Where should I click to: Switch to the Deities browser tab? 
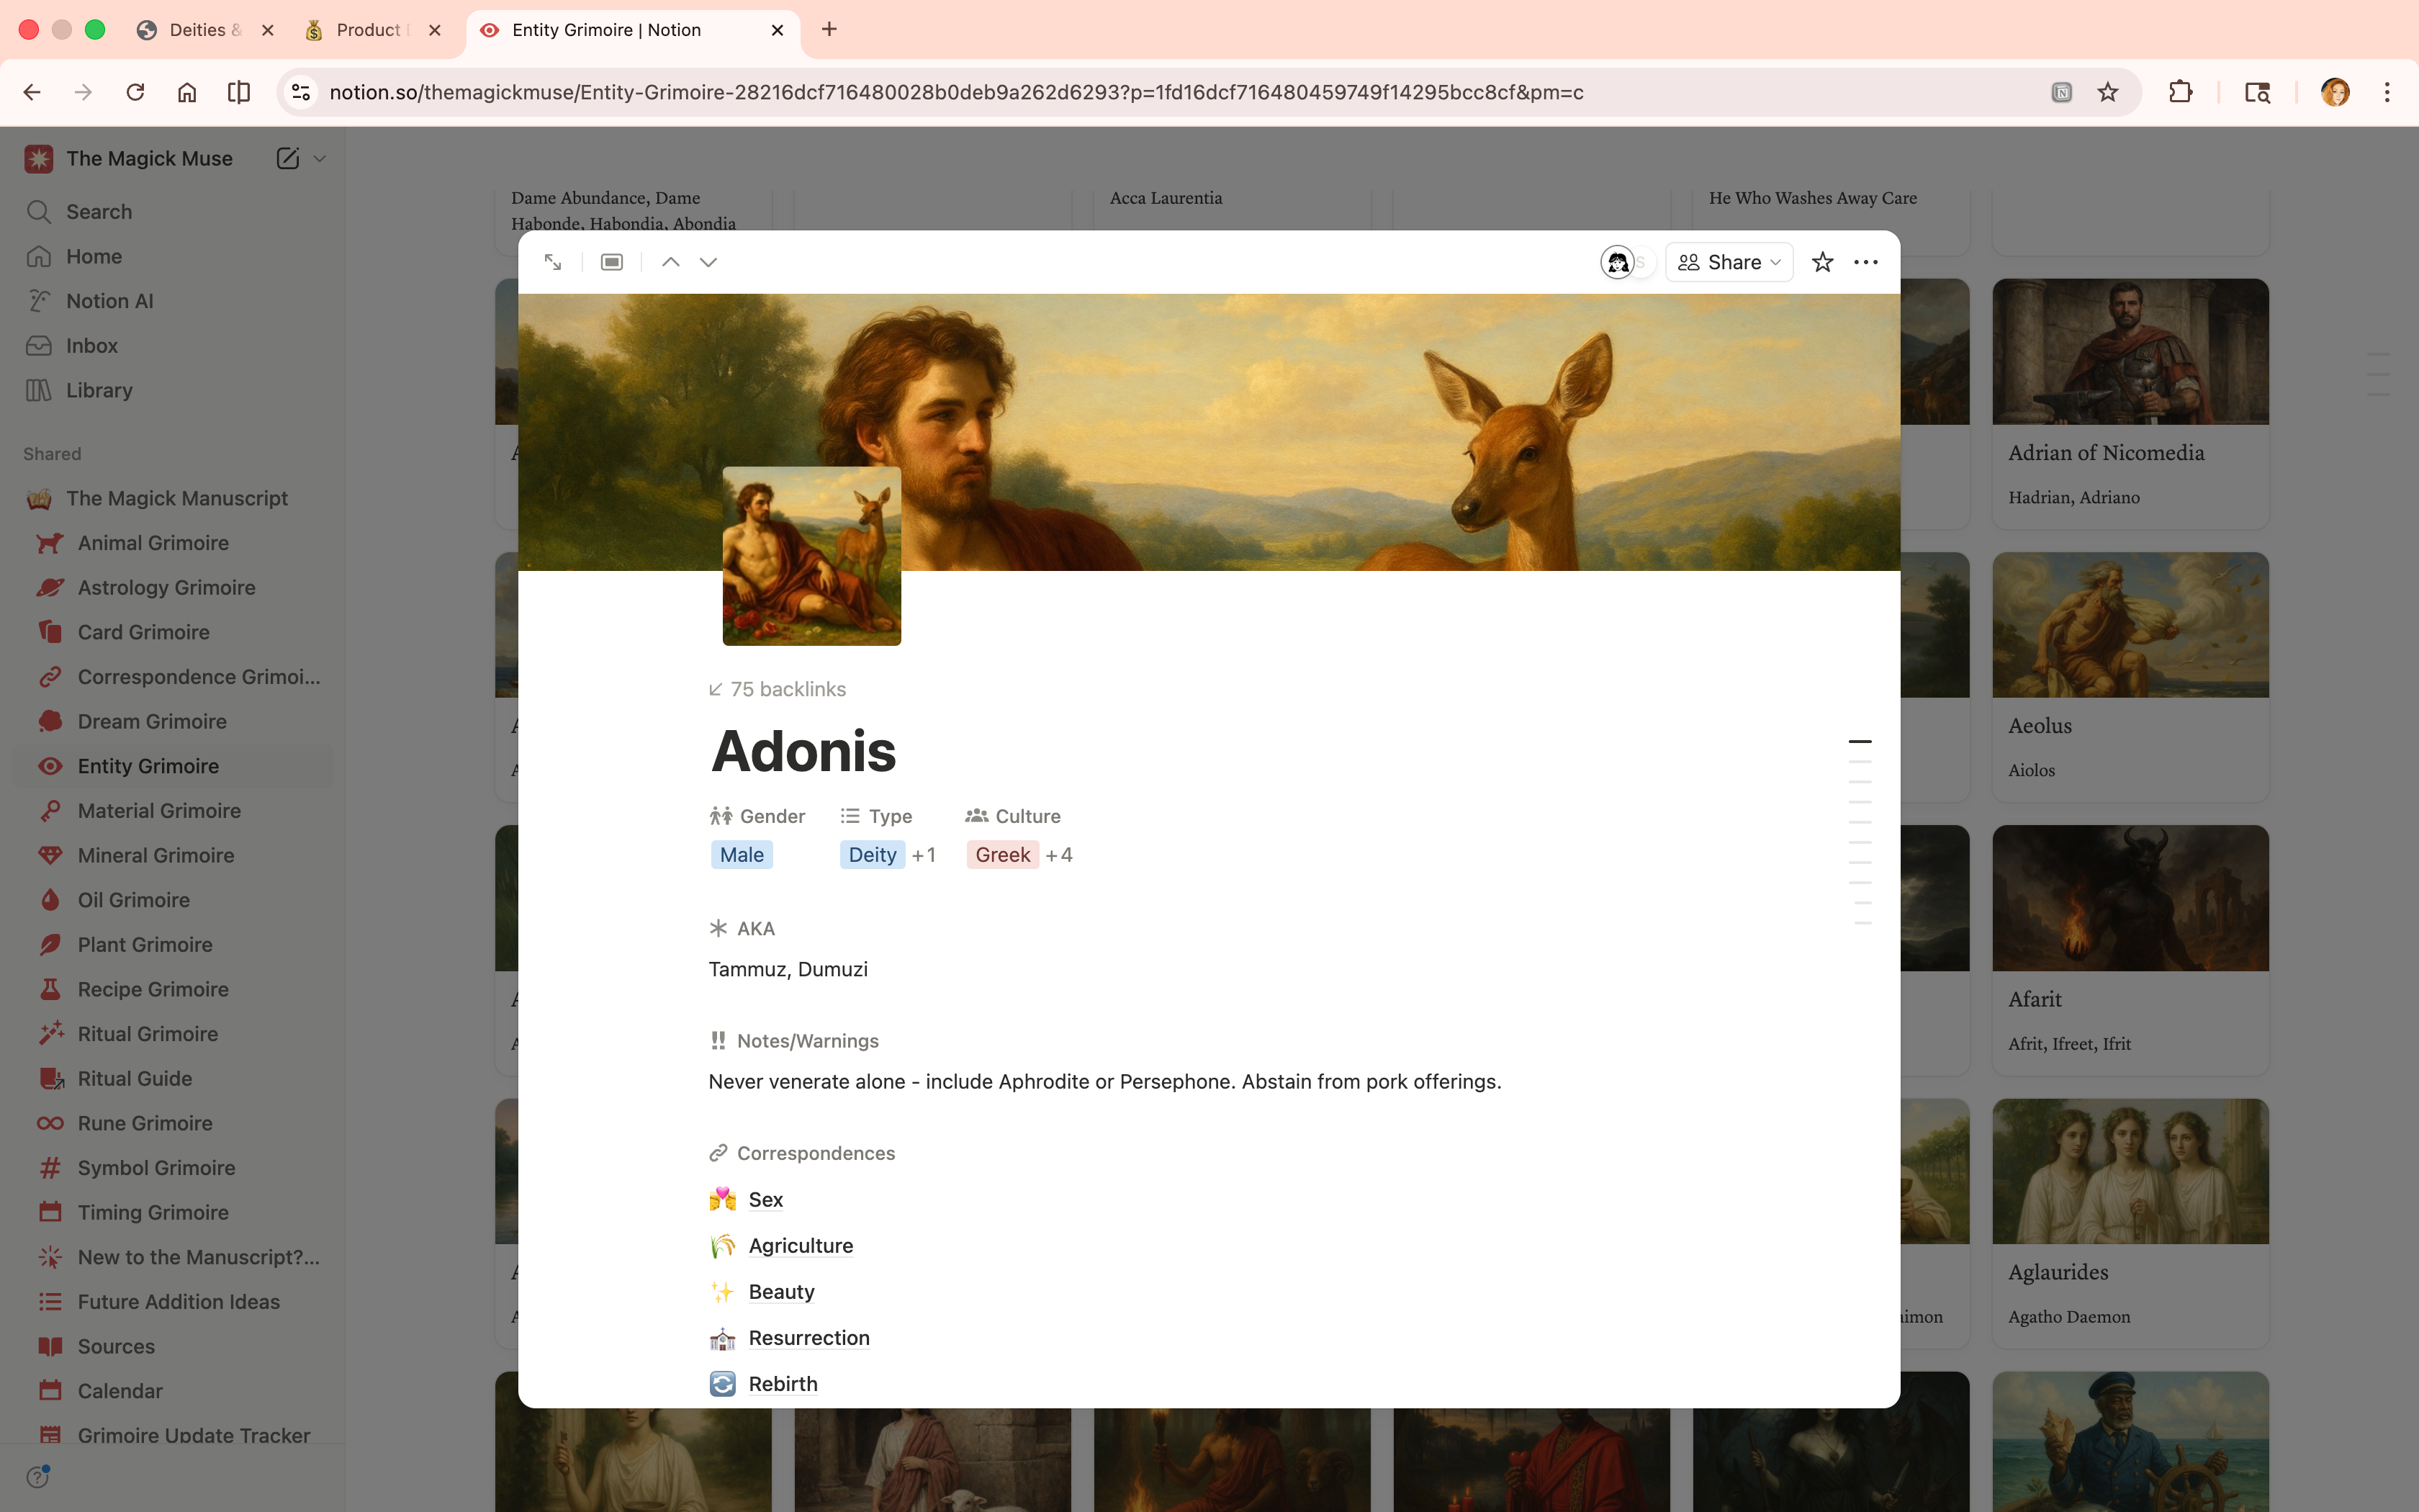(206, 30)
